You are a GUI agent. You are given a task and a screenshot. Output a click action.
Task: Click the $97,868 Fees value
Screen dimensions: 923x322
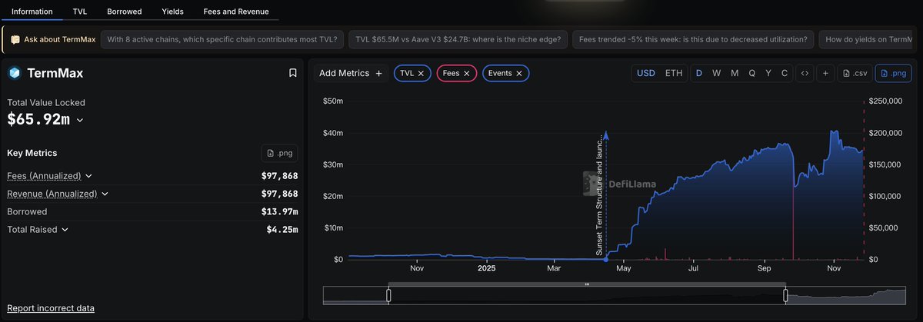coord(279,176)
